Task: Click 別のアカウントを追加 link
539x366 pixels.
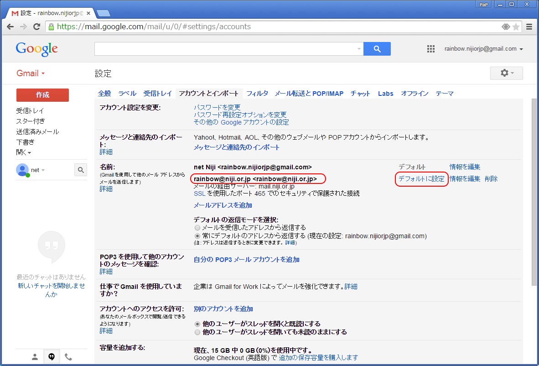Action: [x=223, y=309]
